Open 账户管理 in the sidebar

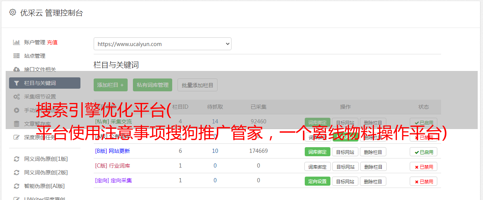click(35, 42)
